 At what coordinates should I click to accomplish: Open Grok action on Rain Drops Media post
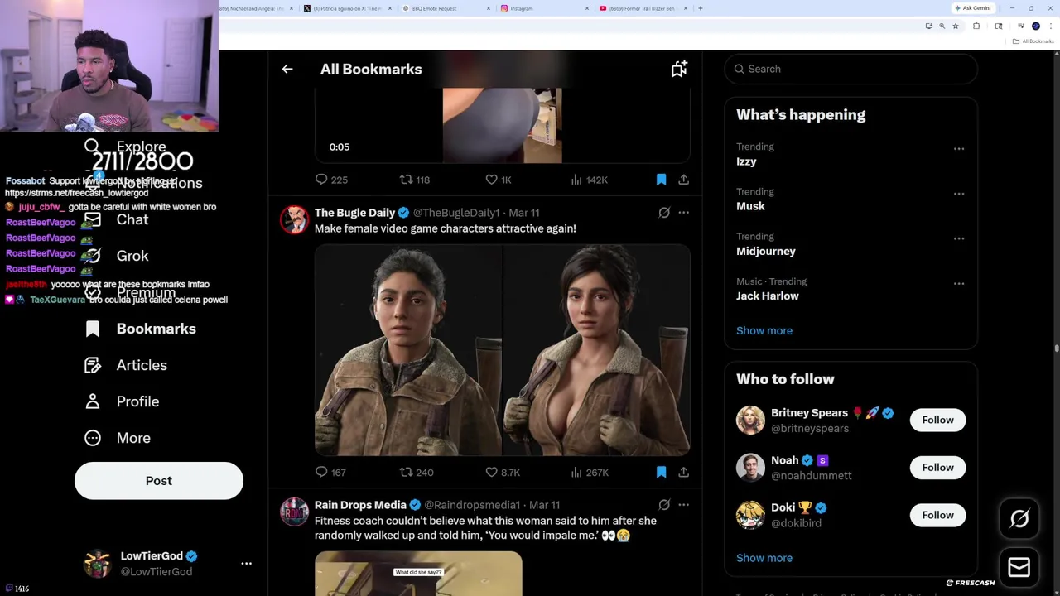(x=664, y=505)
